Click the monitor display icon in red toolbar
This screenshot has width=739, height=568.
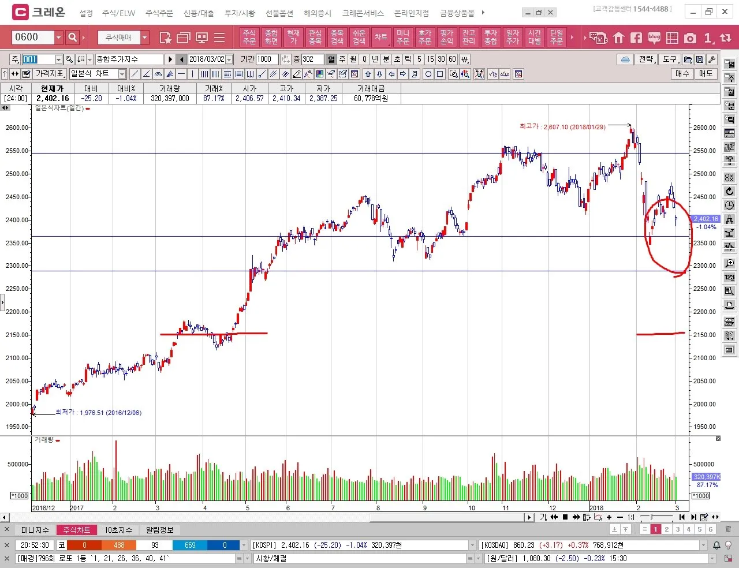tap(201, 38)
